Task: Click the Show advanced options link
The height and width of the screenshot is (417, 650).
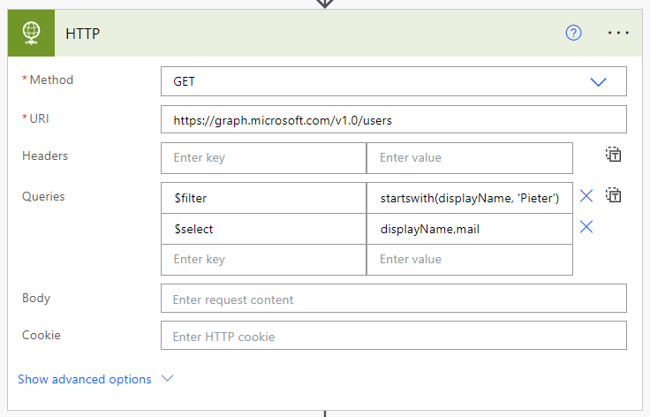Action: coord(85,379)
